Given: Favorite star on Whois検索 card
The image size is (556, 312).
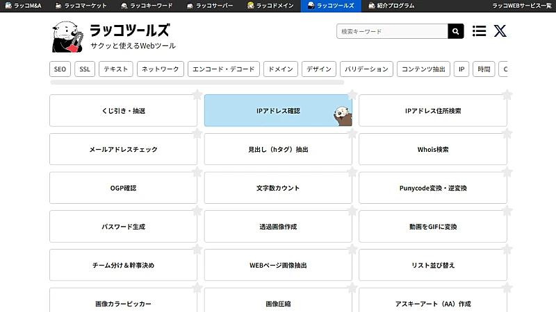Looking at the screenshot, I should 507,133.
